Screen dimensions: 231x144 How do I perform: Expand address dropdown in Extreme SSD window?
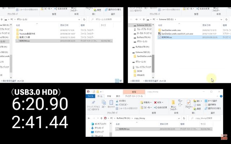[x=221, y=19]
